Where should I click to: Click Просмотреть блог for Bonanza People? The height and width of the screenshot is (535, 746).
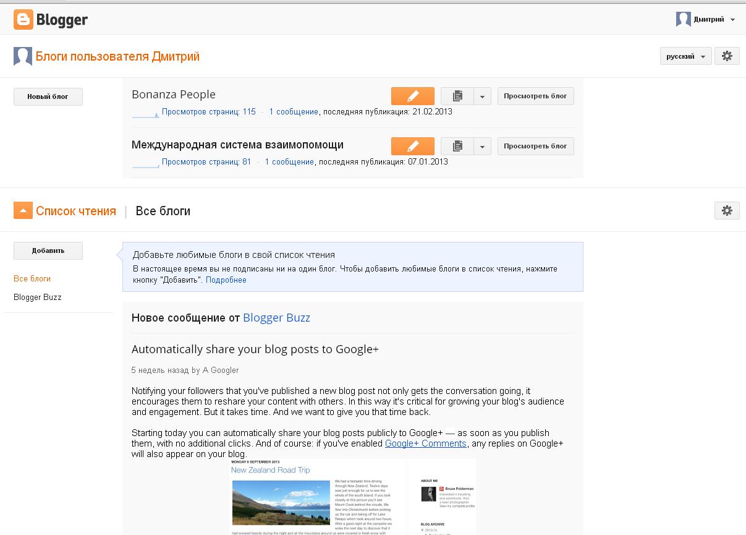pyautogui.click(x=535, y=96)
